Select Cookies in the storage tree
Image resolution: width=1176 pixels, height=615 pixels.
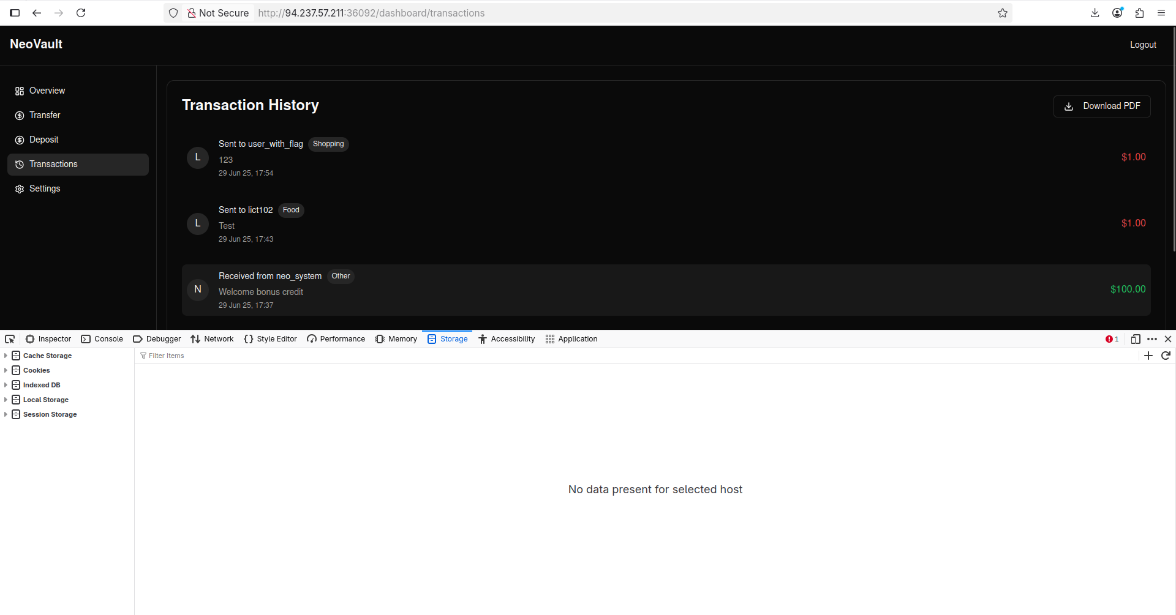coord(37,370)
